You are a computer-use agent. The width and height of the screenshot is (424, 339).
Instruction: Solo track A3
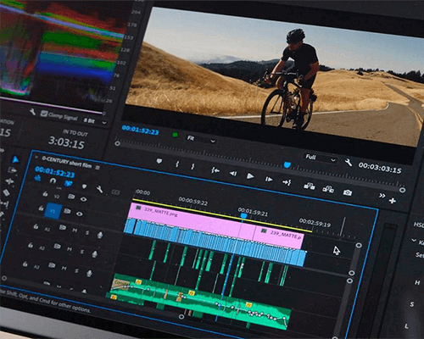coord(76,270)
